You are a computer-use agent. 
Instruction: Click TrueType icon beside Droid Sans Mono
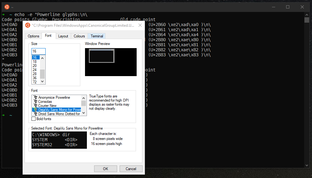click(35, 114)
